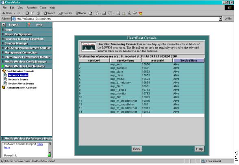Viewport: 239px width, 165px height.
Task: Open the Search pane from toolbar
Action: point(50,13)
